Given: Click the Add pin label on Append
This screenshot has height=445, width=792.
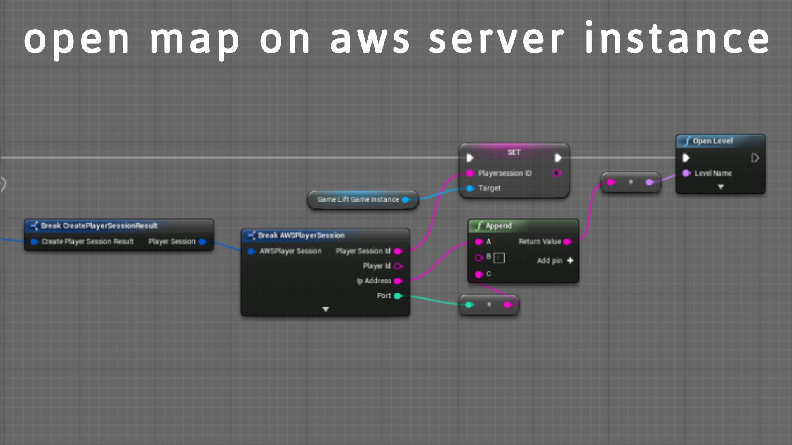Looking at the screenshot, I should point(549,261).
